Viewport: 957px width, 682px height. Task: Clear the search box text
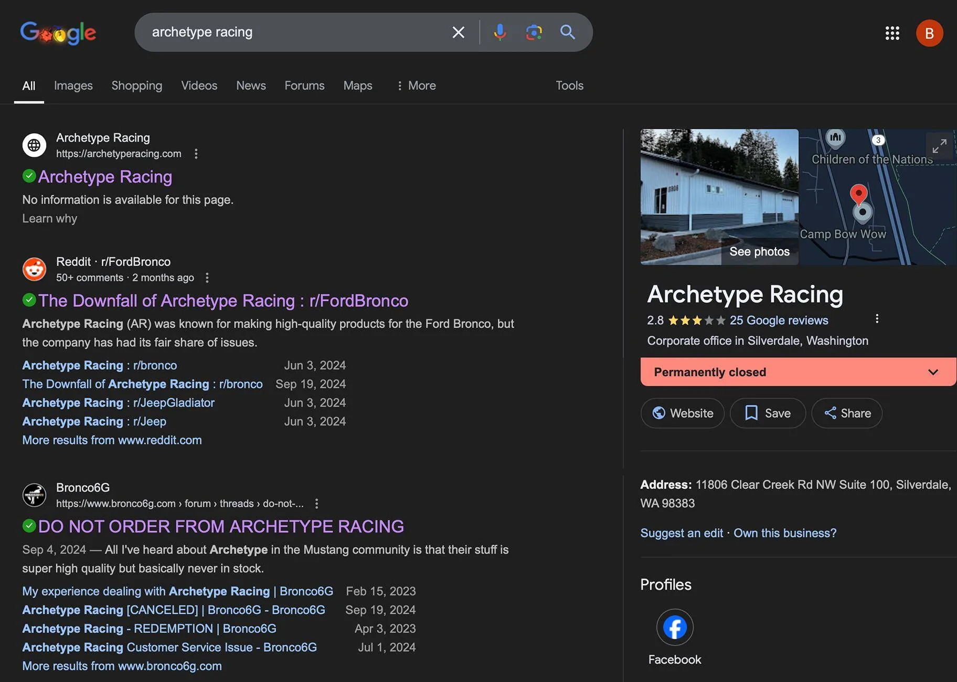click(x=458, y=33)
